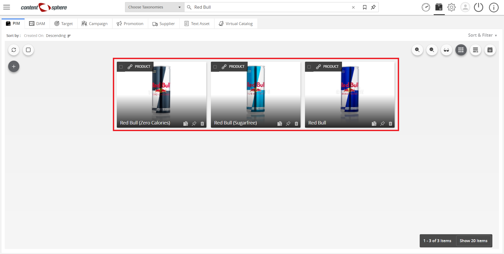Click the power logout icon
This screenshot has width=504, height=254.
coord(478,7)
